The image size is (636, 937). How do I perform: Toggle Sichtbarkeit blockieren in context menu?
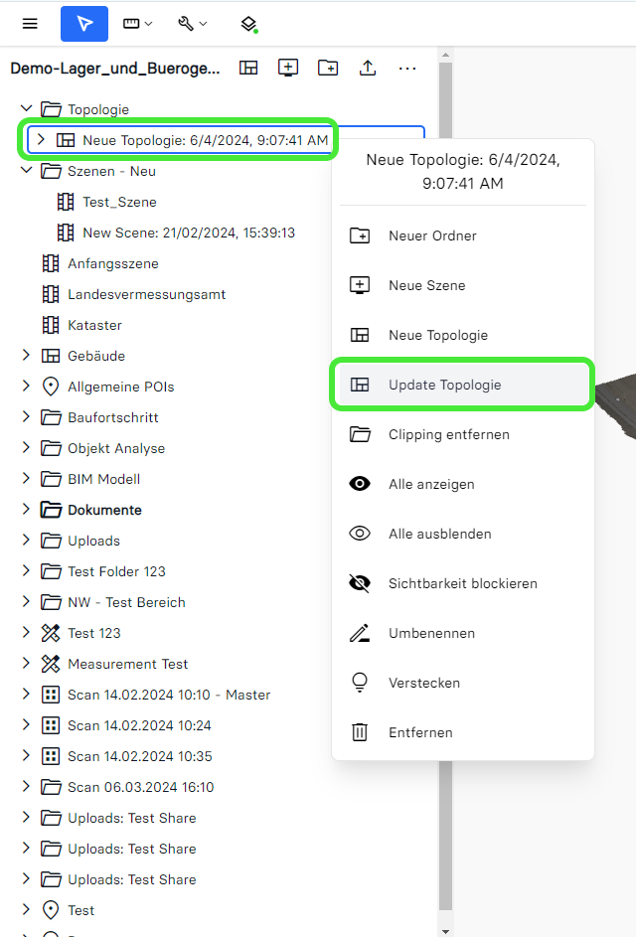click(462, 583)
